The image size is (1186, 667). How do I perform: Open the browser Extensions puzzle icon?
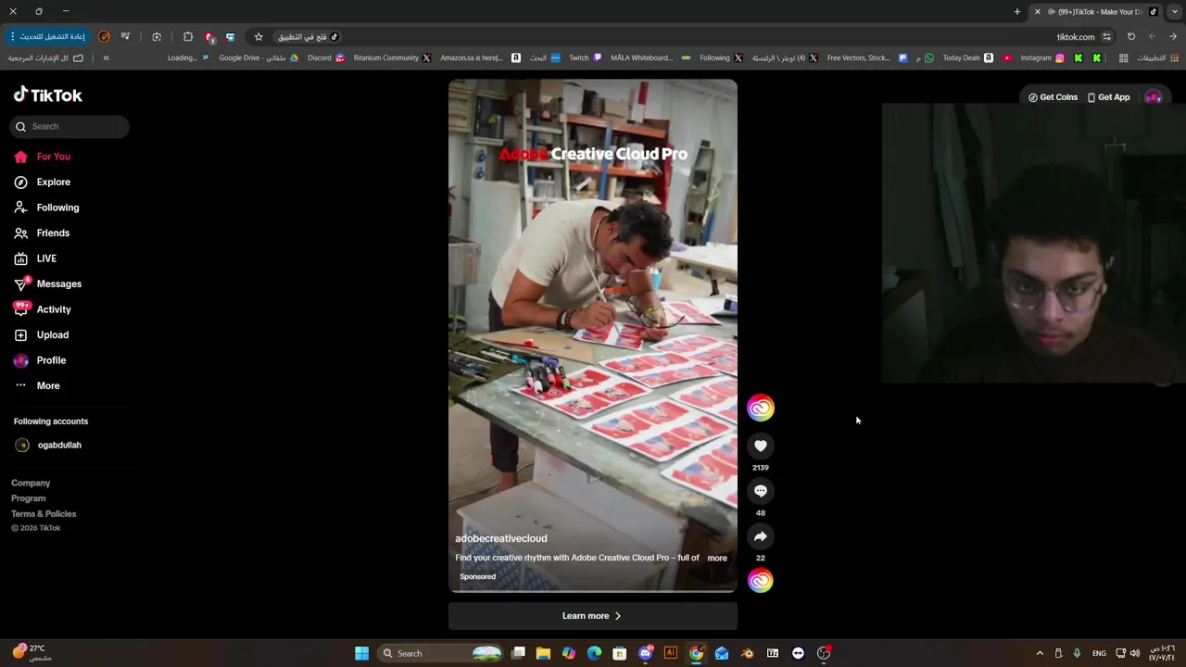tap(188, 37)
